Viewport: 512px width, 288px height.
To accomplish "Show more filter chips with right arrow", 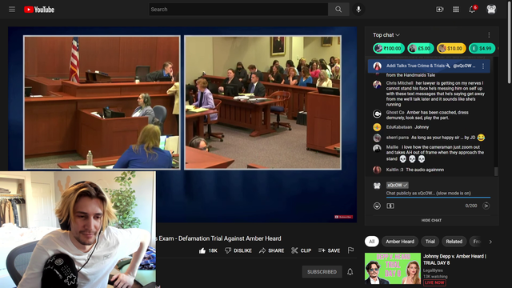I will pyautogui.click(x=490, y=242).
